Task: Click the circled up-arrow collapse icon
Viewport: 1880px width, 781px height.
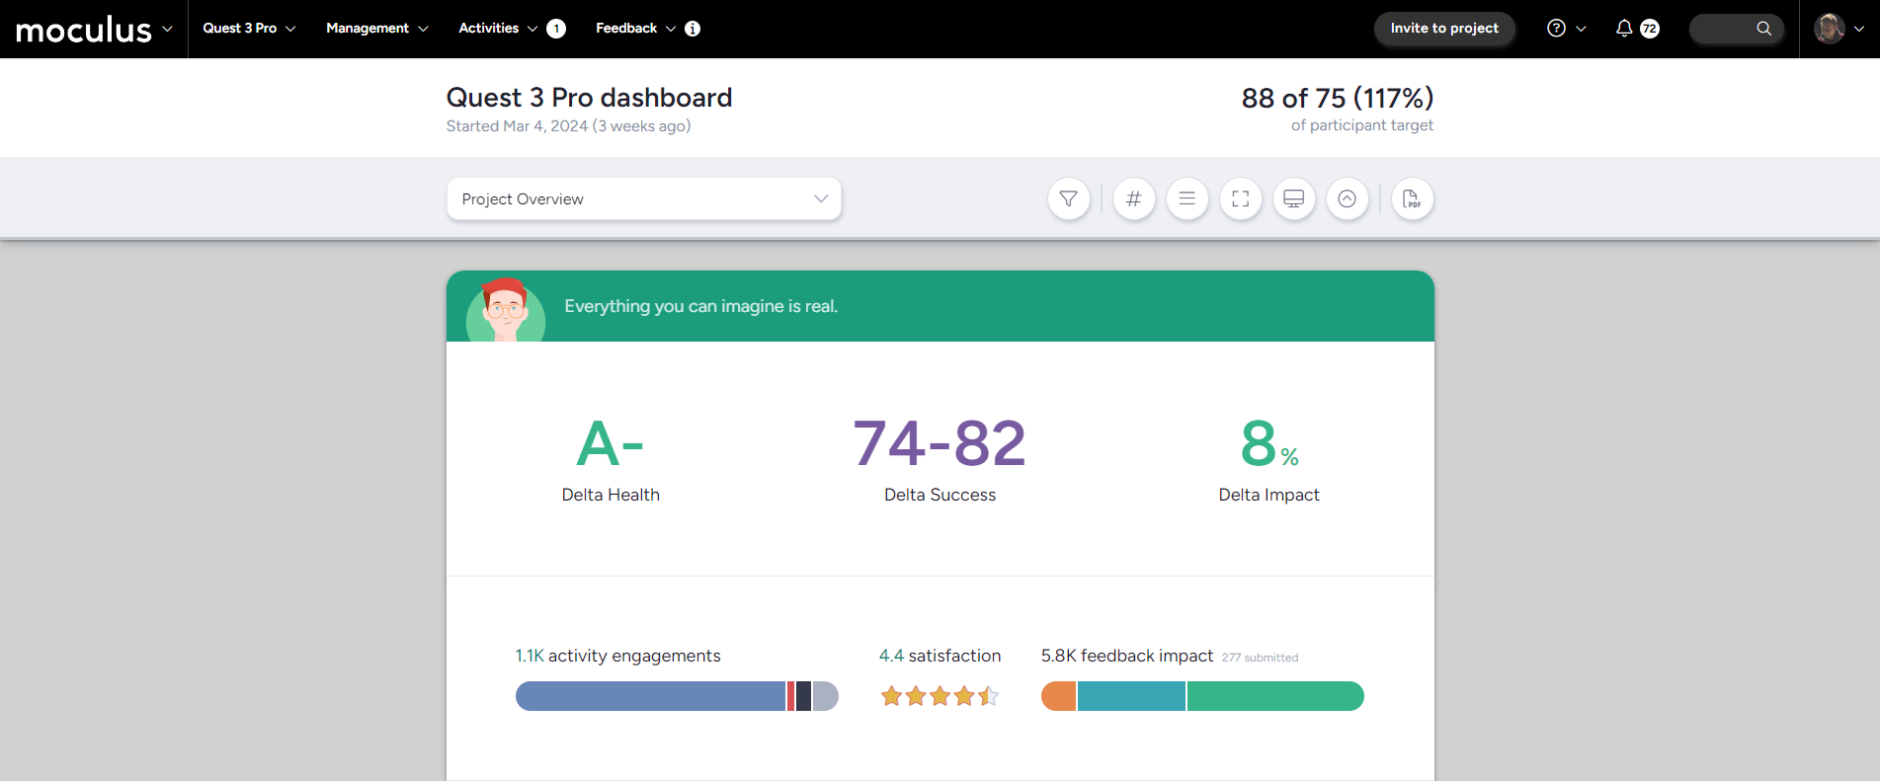Action: tap(1347, 199)
